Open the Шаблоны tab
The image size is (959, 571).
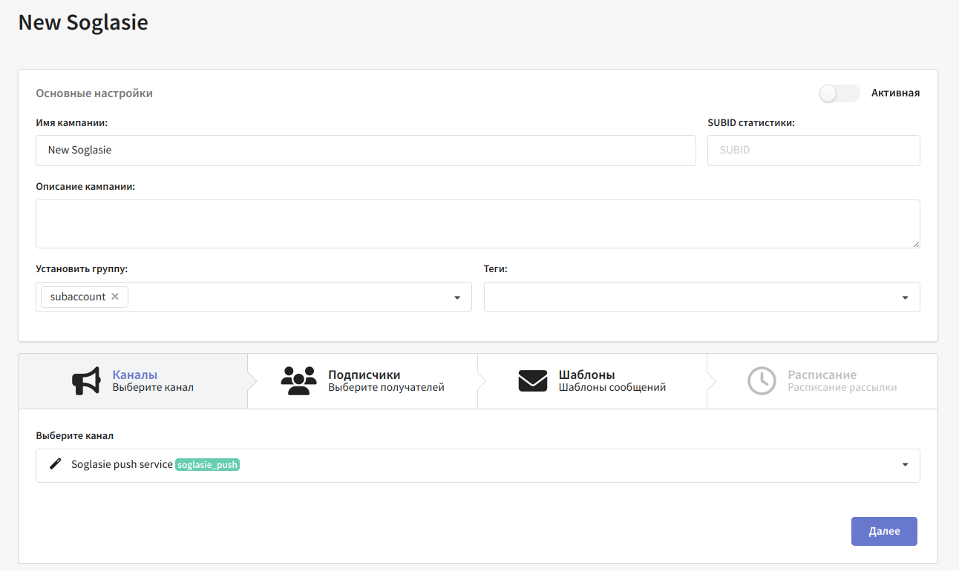tap(592, 381)
